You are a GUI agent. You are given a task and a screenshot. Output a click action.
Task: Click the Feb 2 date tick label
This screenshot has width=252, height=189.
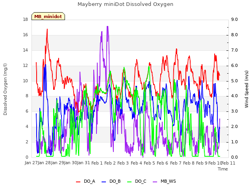110,163
